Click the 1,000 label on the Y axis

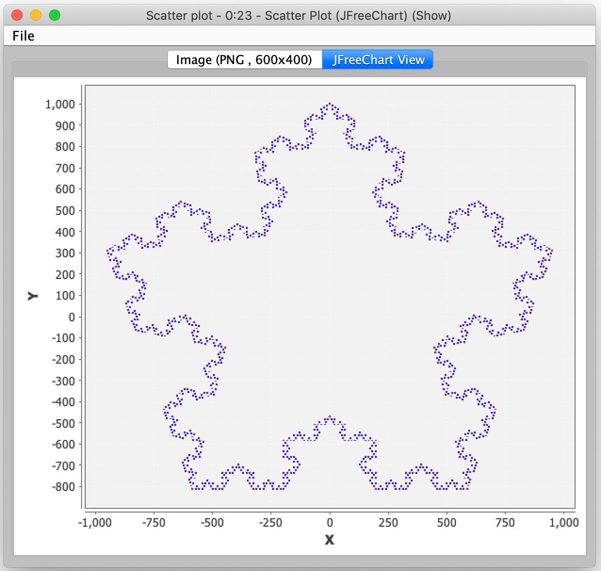point(61,104)
